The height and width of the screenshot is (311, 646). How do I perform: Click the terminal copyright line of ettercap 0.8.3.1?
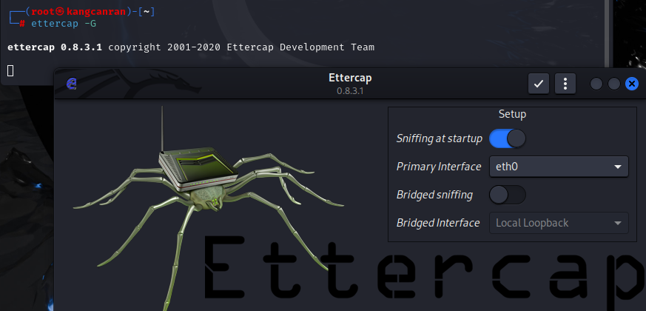(x=191, y=47)
